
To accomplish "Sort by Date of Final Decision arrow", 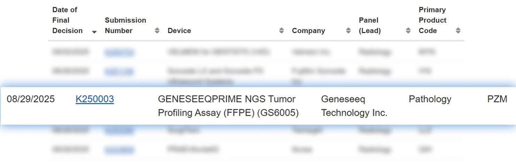I will tap(94, 32).
